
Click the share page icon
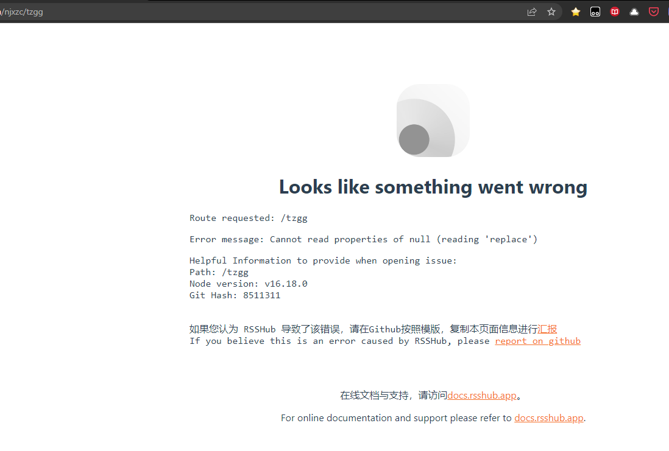(x=531, y=11)
